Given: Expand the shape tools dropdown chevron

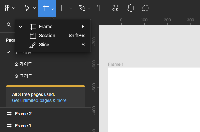Looking at the screenshot, I should 71,8.
